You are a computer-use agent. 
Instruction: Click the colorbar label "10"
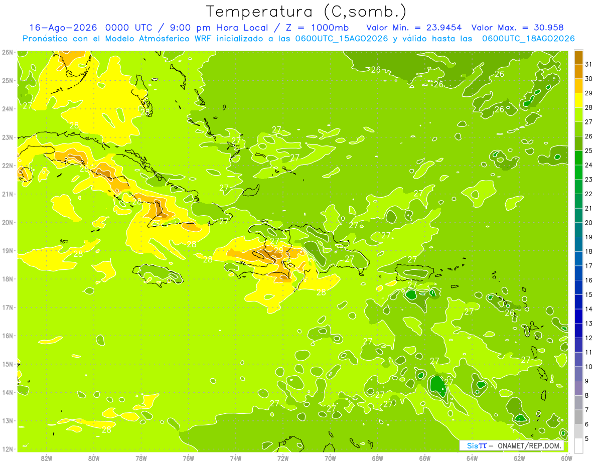(588, 367)
